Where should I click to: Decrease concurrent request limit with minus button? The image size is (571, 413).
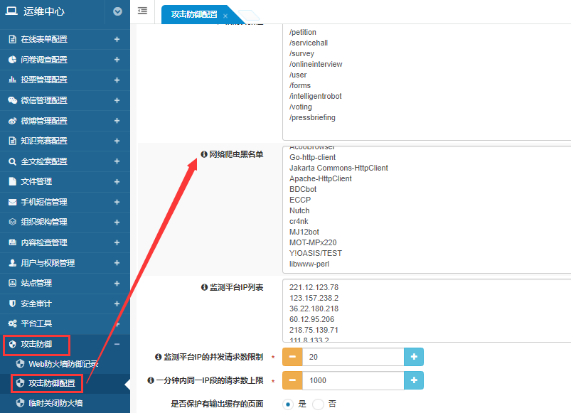(293, 357)
